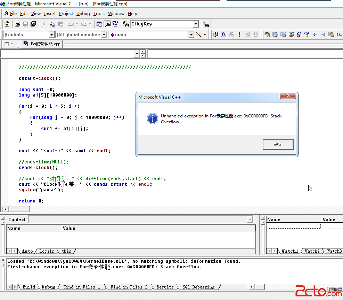Viewport: 343px width, 300px height.
Task: Switch to the Build output tab
Action: (x=29, y=287)
